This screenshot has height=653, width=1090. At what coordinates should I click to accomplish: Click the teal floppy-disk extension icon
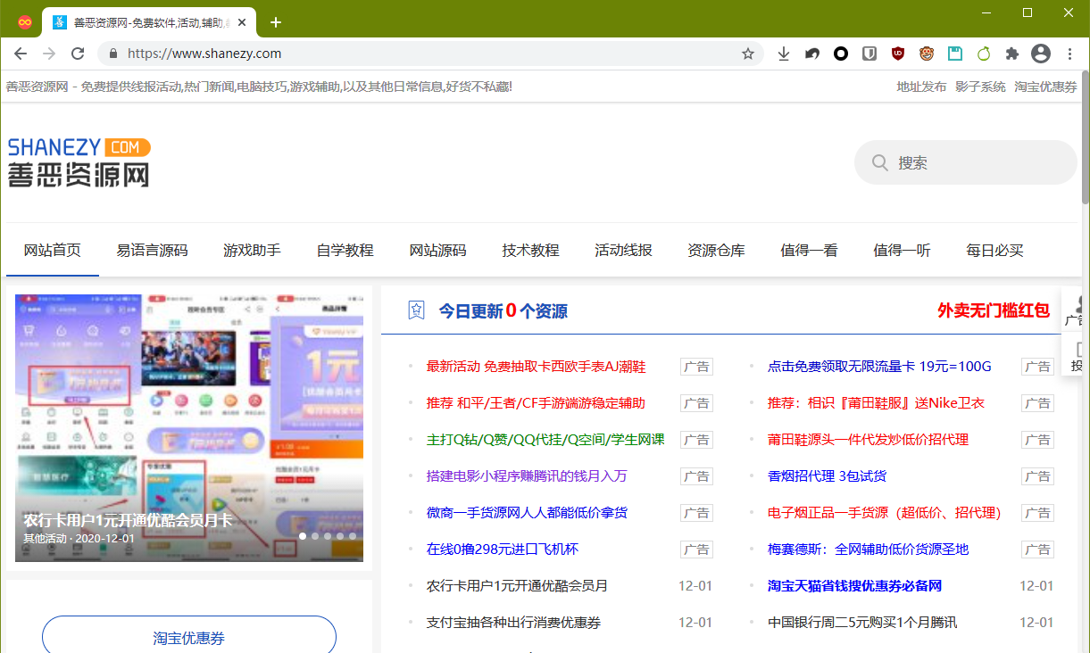pos(954,54)
